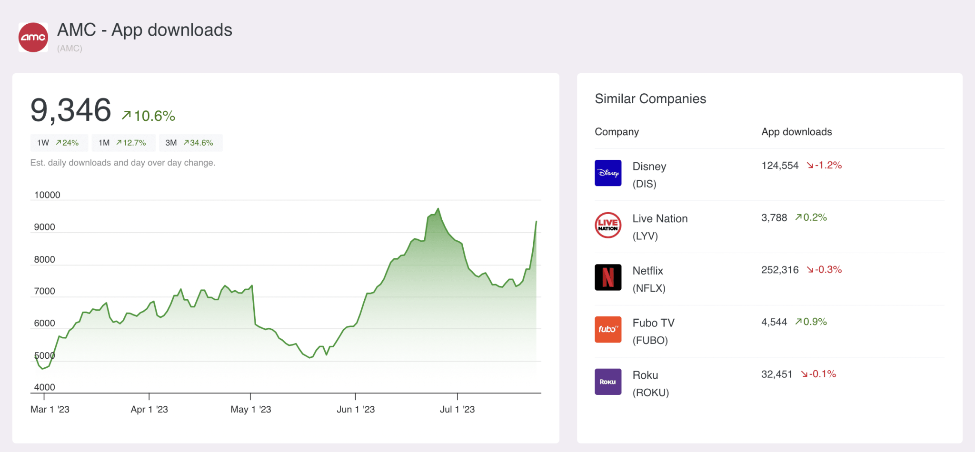Click the Roku logo icon
Screen dimensions: 975x452
click(x=608, y=382)
